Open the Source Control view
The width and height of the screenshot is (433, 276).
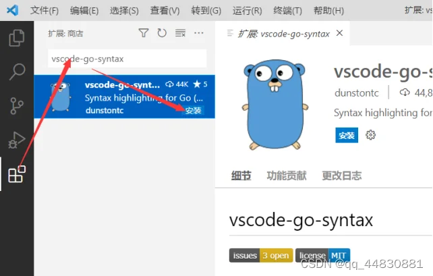[x=17, y=106]
